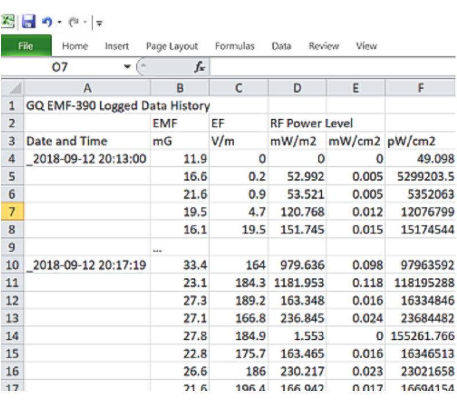Click the cell containing 1181.953
The height and width of the screenshot is (408, 457).
(x=297, y=283)
